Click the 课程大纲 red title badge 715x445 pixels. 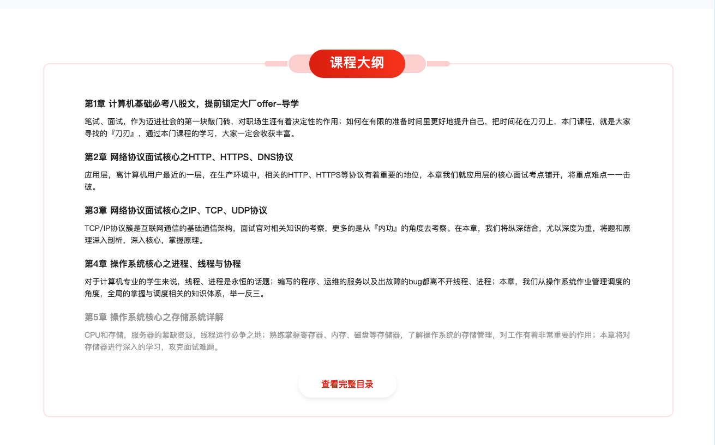coord(357,63)
